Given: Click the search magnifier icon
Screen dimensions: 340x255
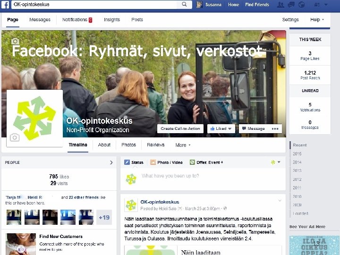Looking at the screenshot, I should [184, 4].
